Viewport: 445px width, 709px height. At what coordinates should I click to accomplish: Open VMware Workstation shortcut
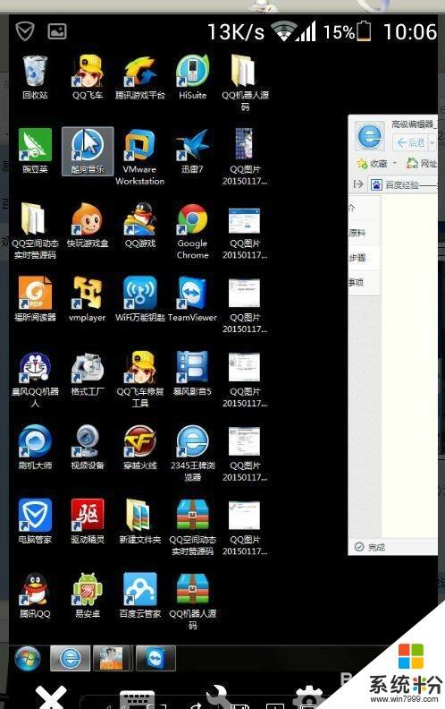(140, 157)
